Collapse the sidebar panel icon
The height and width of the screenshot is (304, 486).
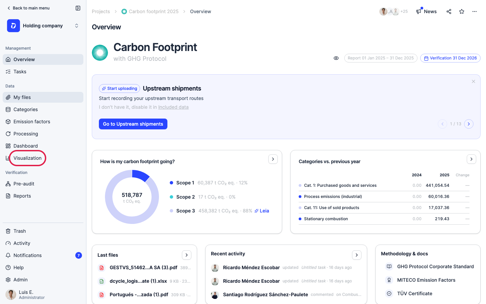(x=78, y=8)
